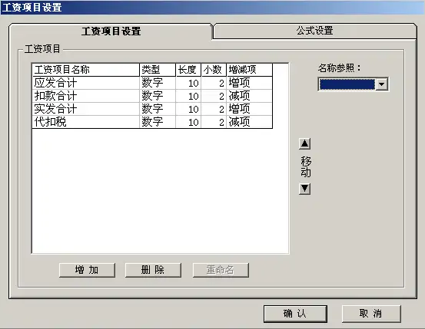
Task: Cancel with the 取消 button
Action: point(371,314)
